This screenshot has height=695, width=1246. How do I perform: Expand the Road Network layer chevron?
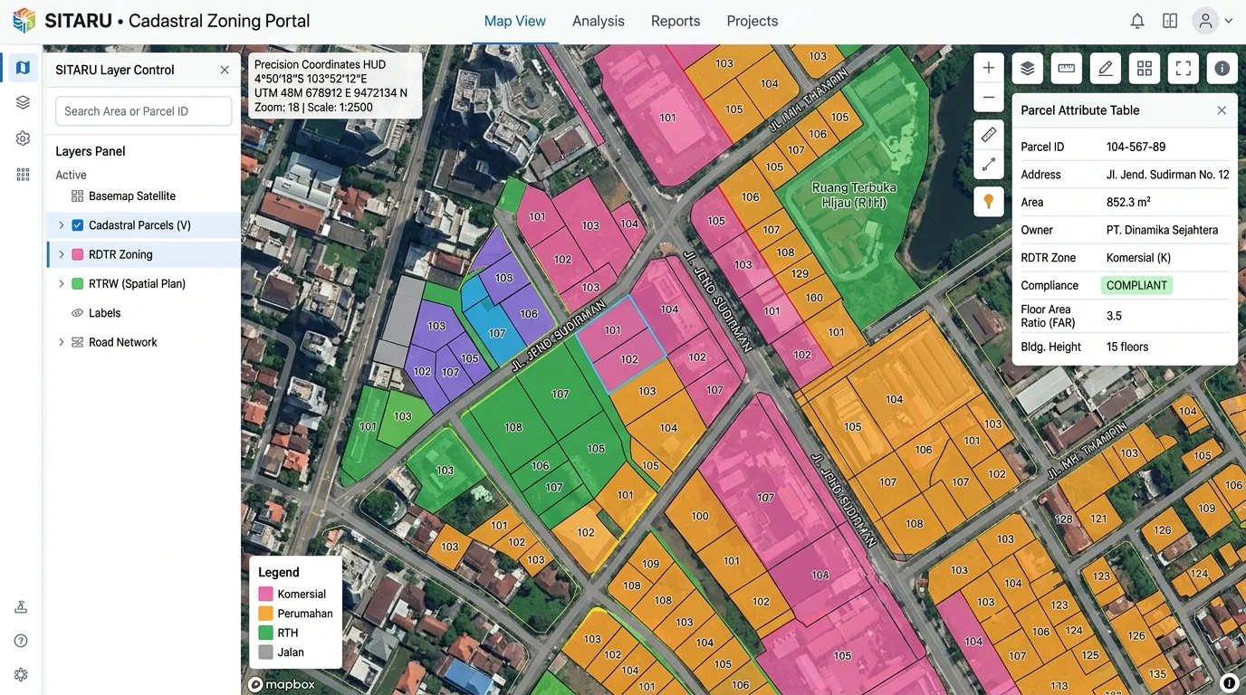[62, 342]
